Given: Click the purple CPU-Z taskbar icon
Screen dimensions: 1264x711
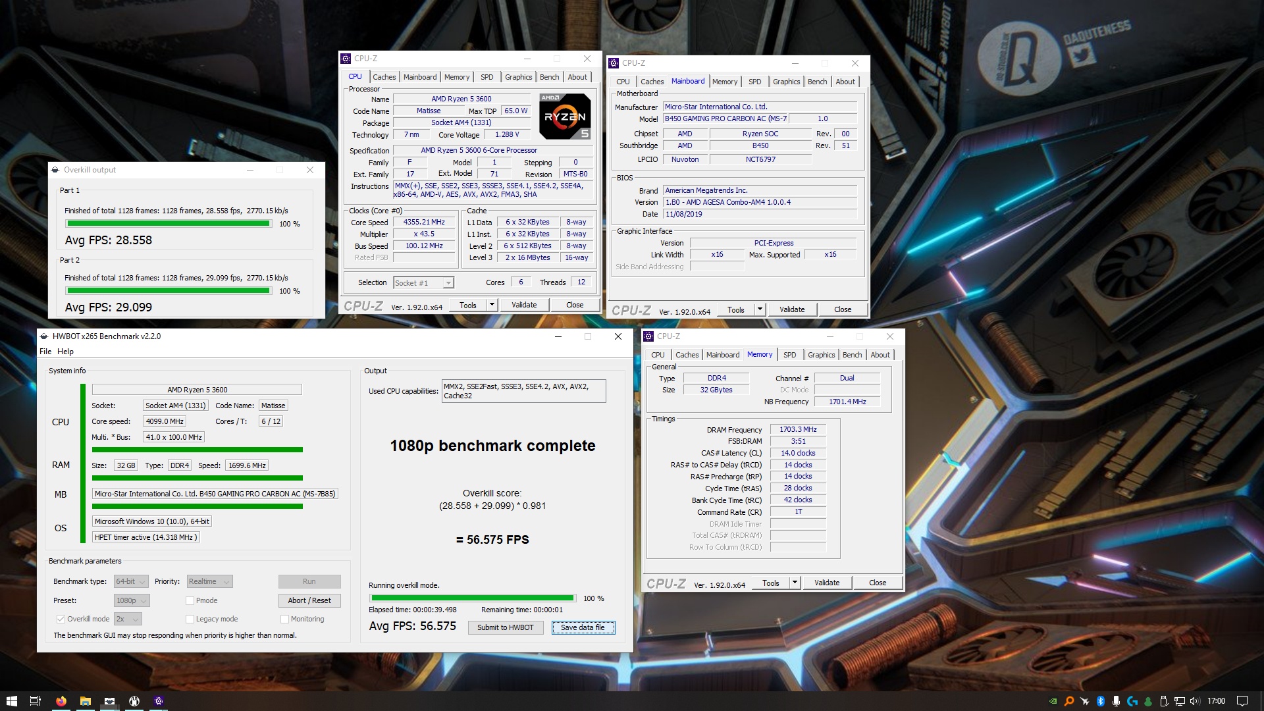Looking at the screenshot, I should pyautogui.click(x=158, y=700).
